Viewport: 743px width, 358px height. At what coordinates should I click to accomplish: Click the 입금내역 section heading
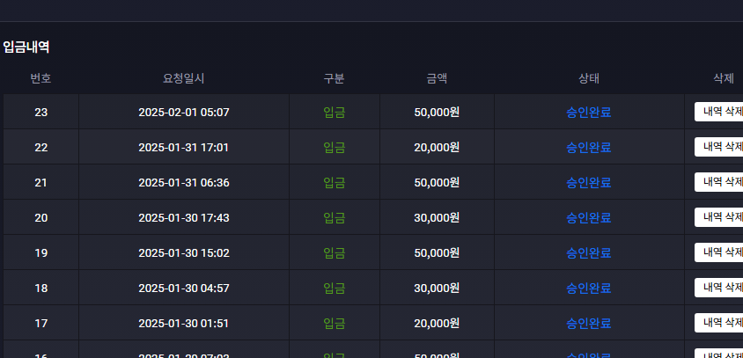26,47
